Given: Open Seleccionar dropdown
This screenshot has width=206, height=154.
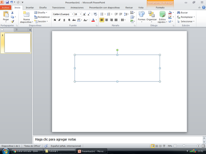Looking at the screenshot, I should [186, 21].
